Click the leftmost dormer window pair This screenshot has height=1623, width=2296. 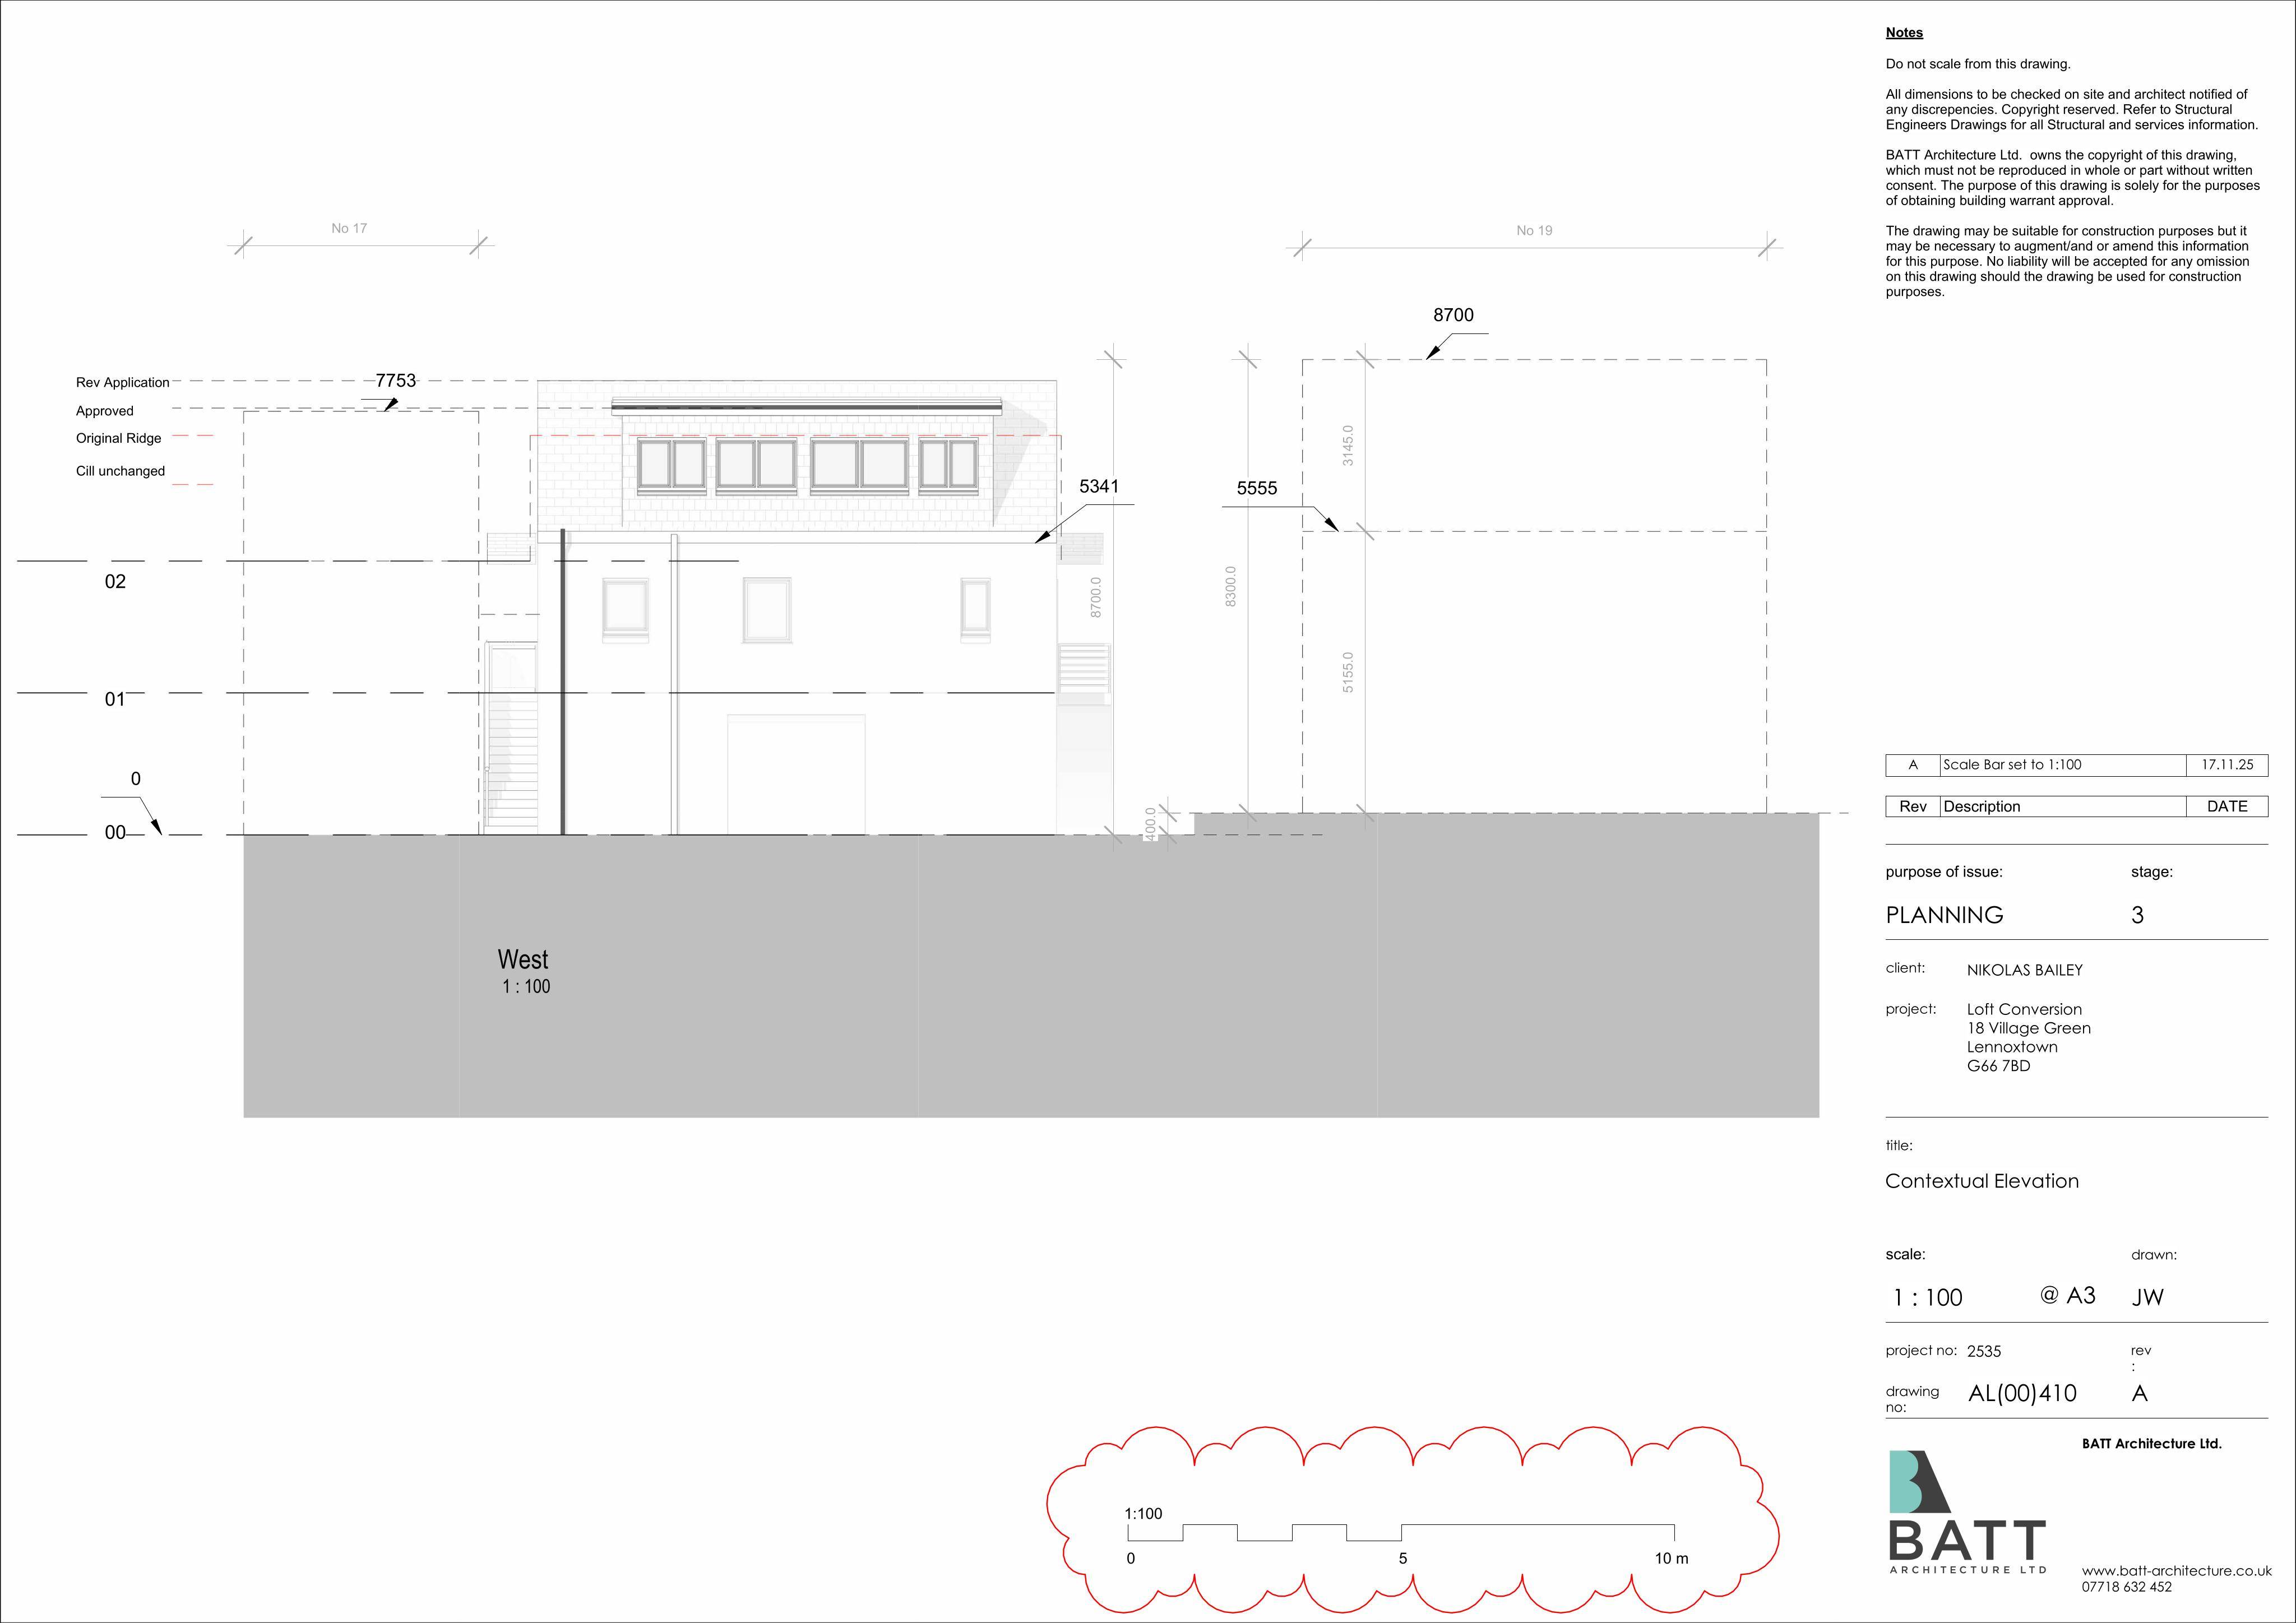(672, 466)
